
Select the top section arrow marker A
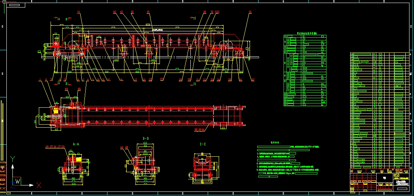point(57,19)
